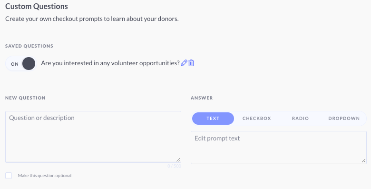Click the checkout prompts description text
This screenshot has width=371, height=189.
[92, 19]
